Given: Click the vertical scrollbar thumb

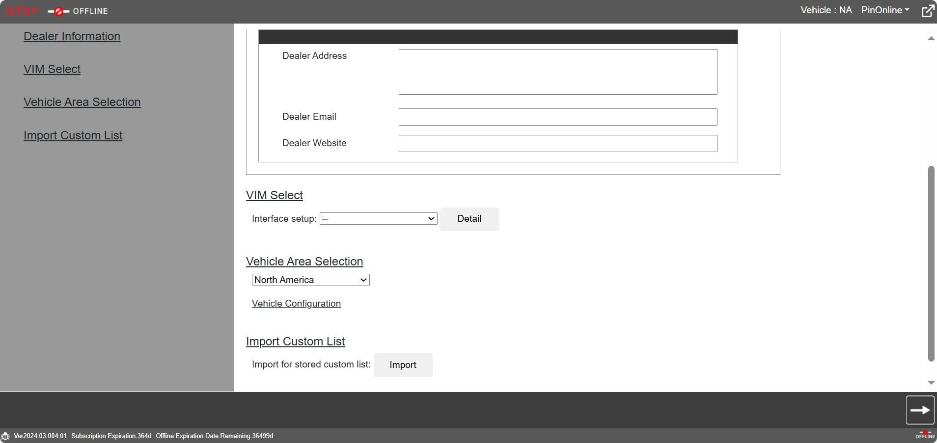Looking at the screenshot, I should (931, 264).
